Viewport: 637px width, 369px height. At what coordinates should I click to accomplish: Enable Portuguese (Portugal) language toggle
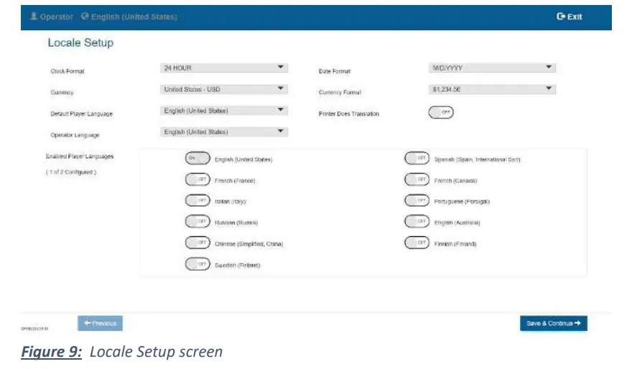417,201
